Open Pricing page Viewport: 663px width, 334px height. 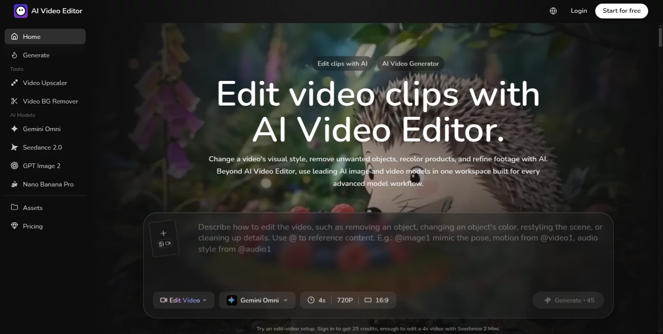45,226
